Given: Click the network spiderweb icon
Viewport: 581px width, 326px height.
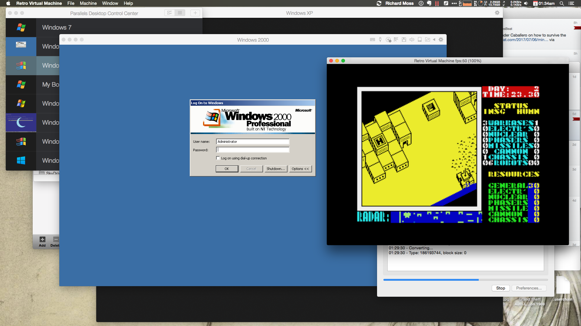Looking at the screenshot, I should tap(396, 40).
